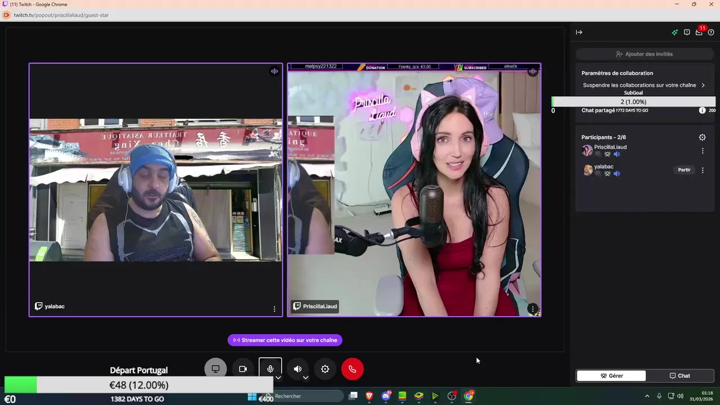Image resolution: width=720 pixels, height=405 pixels.
Task: Toggle yalabac's broadcast icon
Action: (607, 174)
